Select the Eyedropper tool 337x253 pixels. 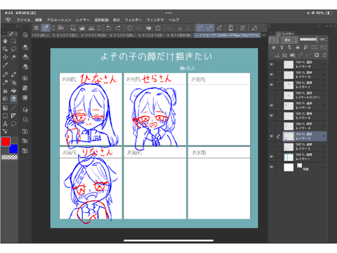click(5, 65)
